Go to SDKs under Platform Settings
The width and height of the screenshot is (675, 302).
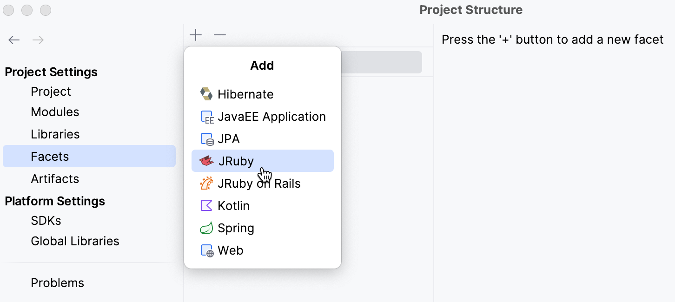pyautogui.click(x=46, y=220)
